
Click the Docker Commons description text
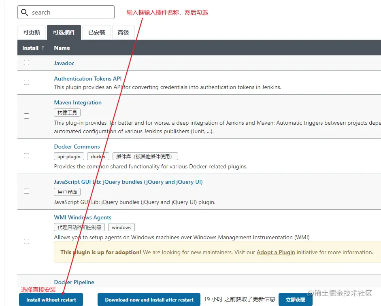click(151, 167)
